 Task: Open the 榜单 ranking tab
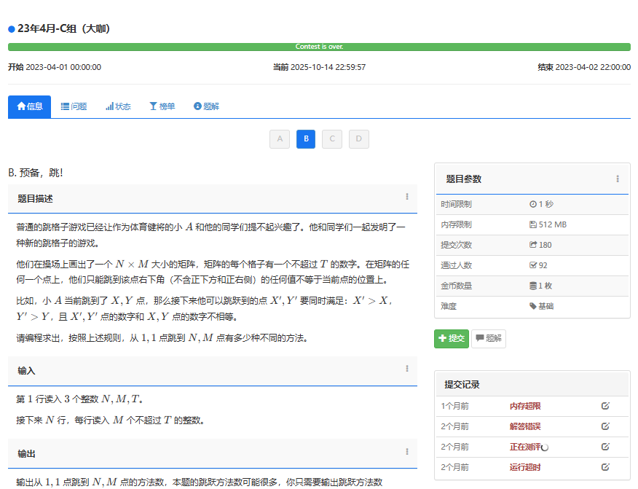162,106
